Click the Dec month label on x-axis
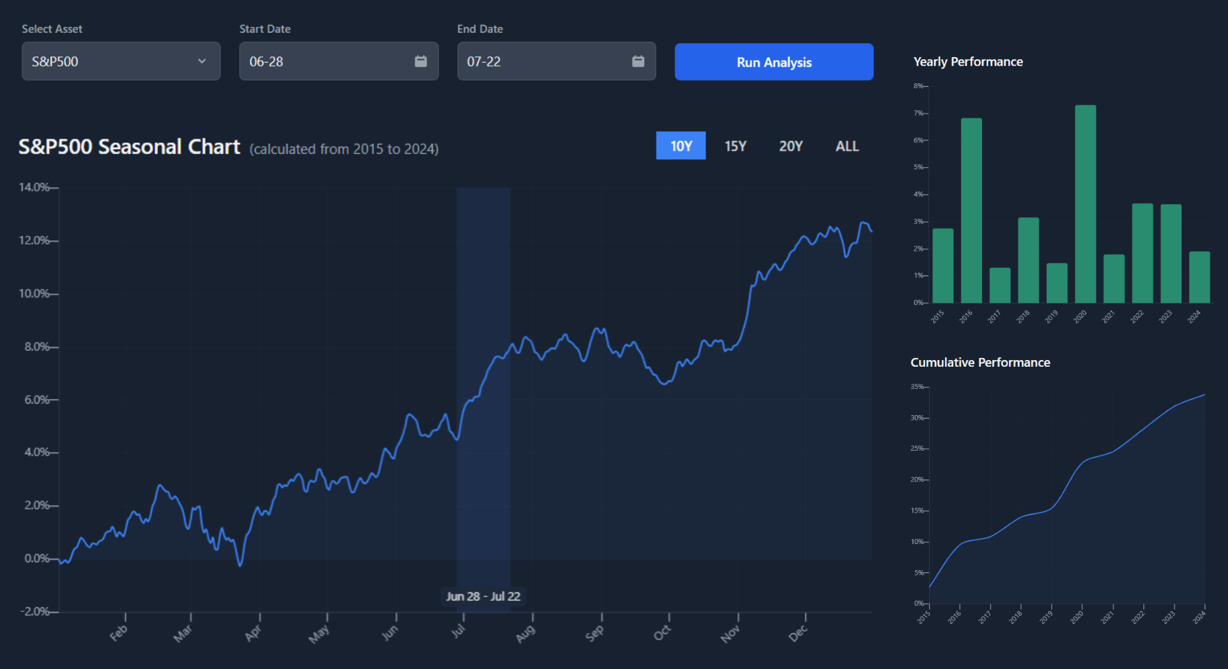Screen dimensions: 1228x669 coord(798,633)
